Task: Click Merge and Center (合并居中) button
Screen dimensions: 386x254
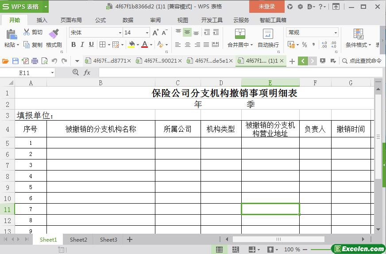Action: pos(239,34)
